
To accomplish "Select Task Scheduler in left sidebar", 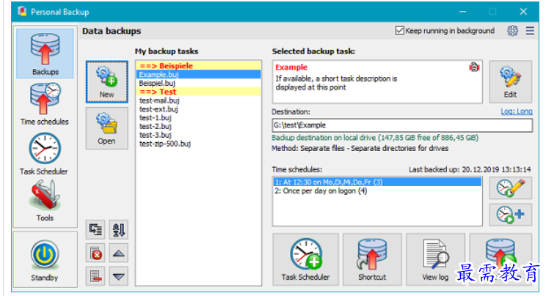I will pos(45,153).
